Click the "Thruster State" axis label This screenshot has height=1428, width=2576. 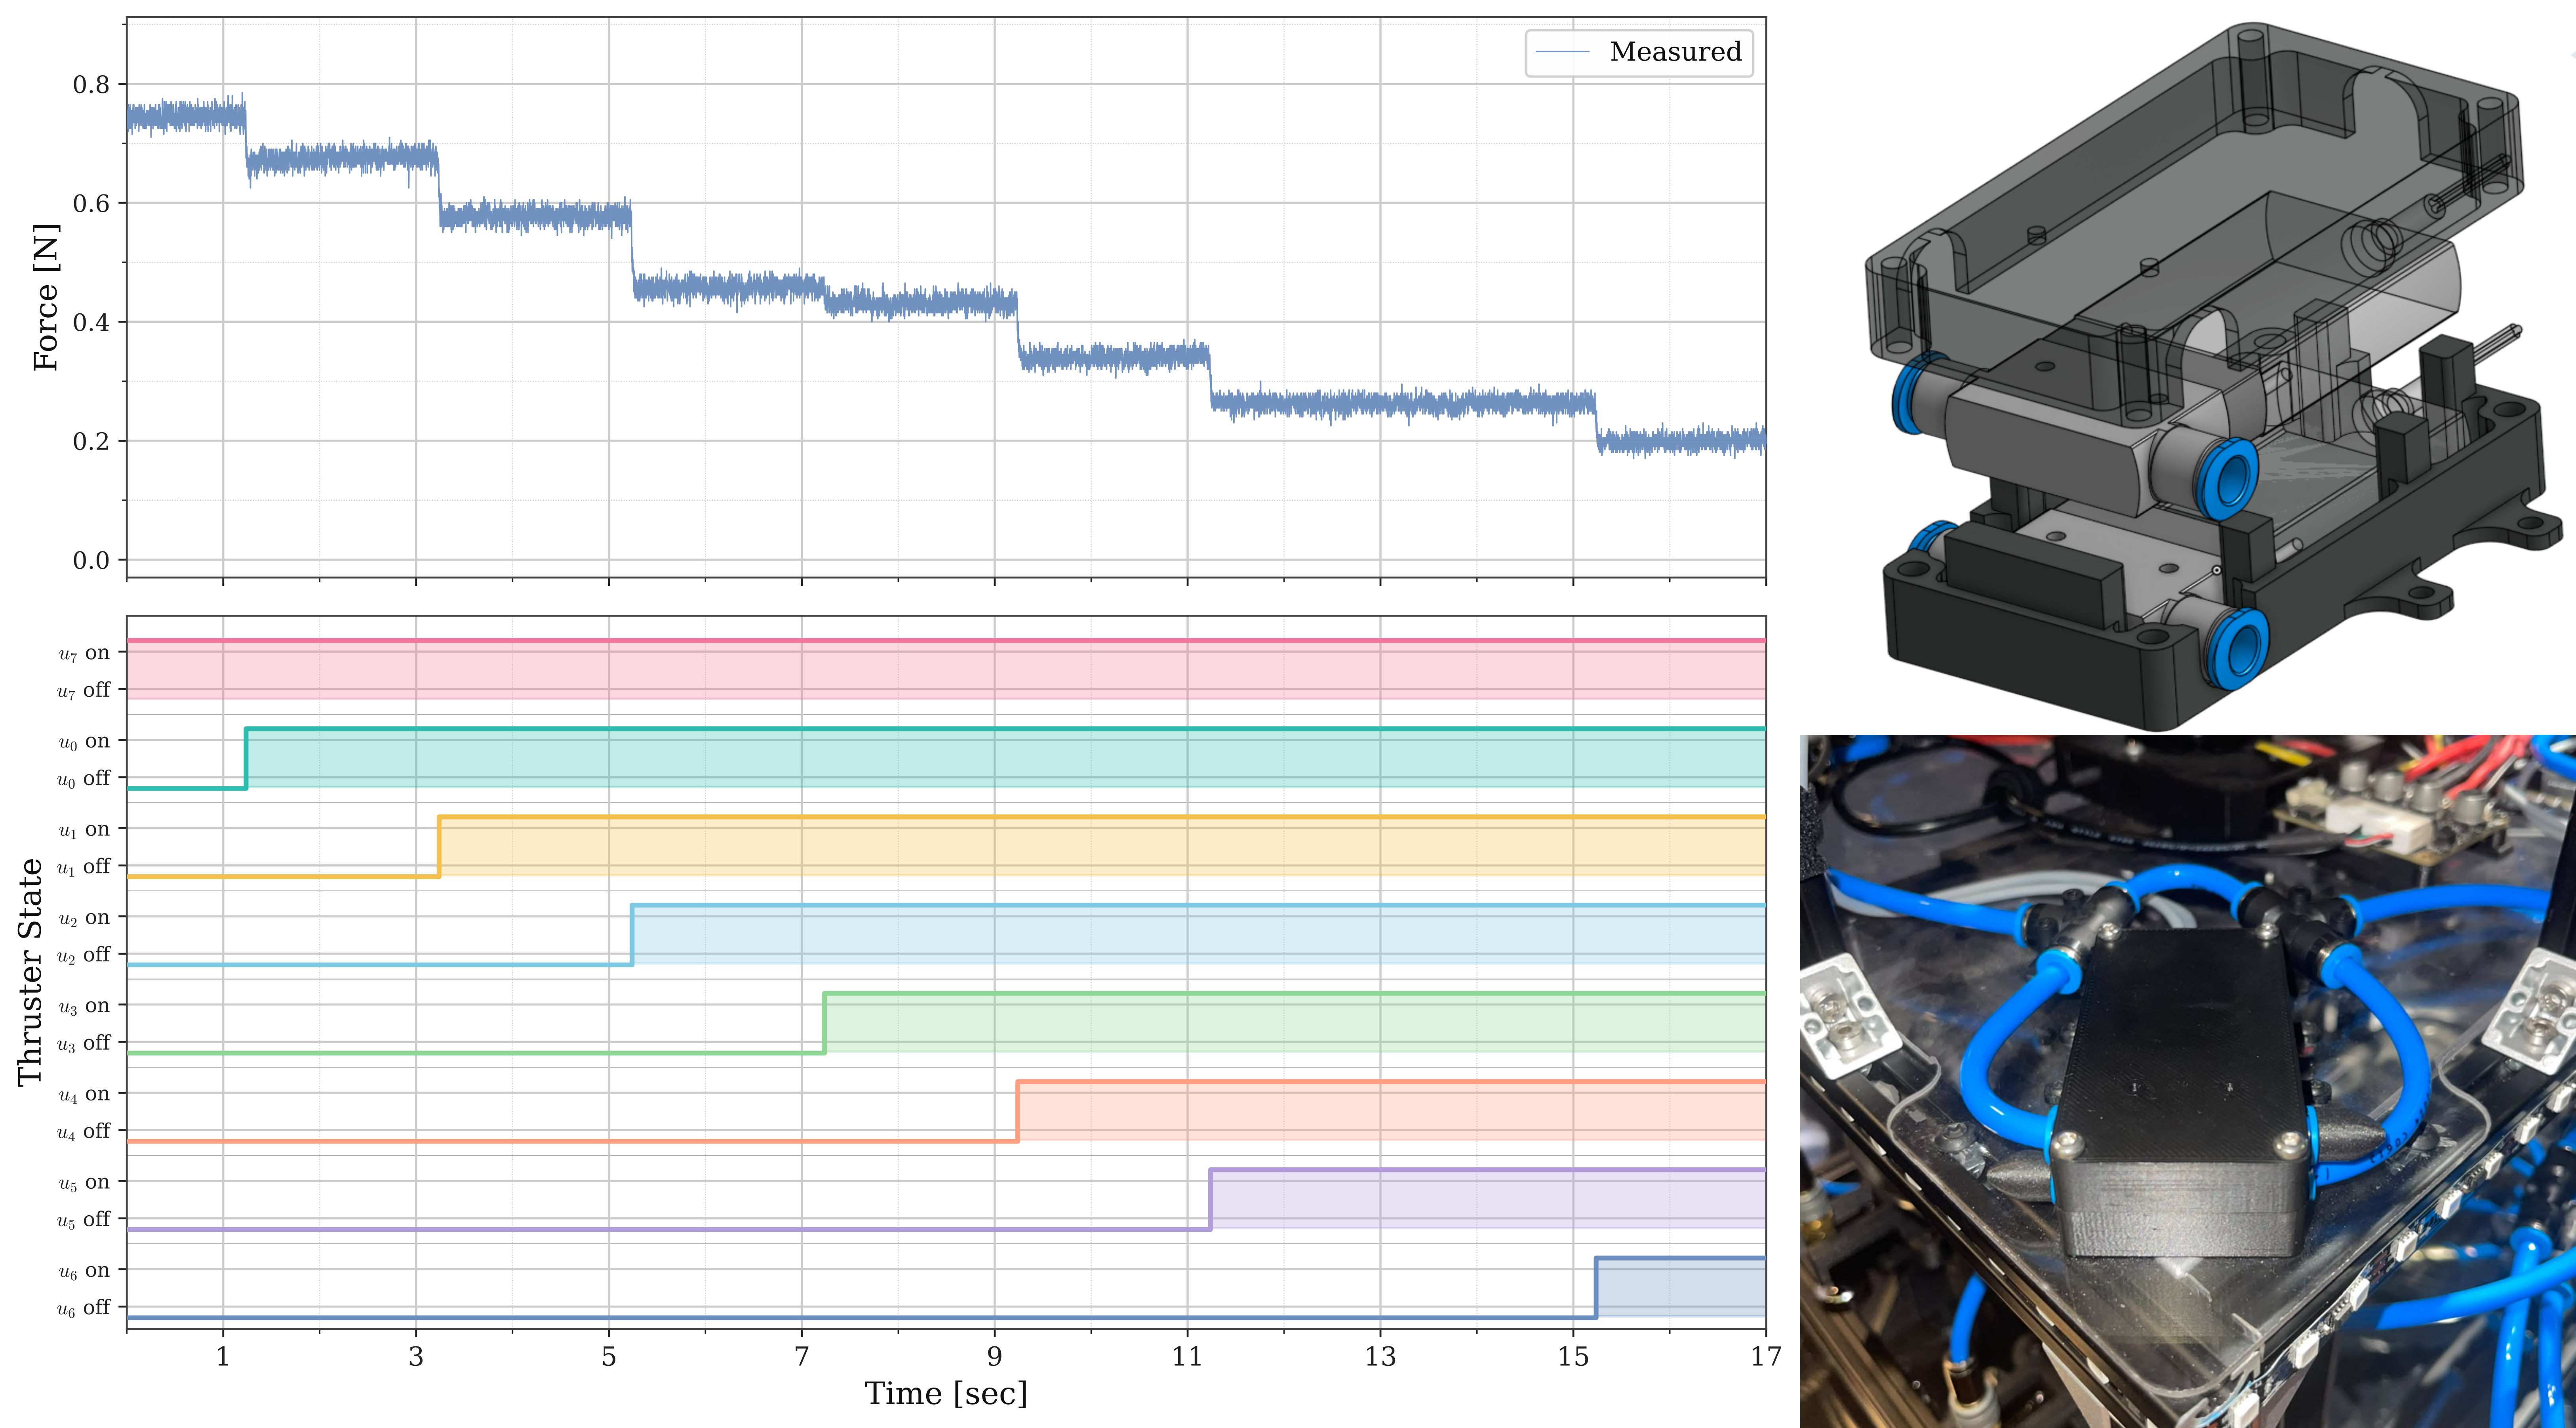click(x=31, y=972)
